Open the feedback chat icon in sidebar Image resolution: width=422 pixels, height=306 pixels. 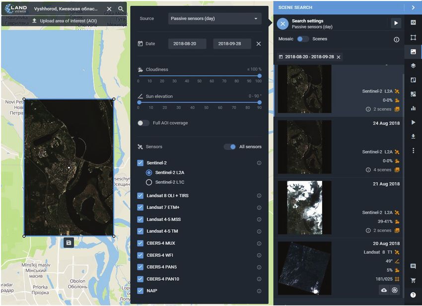pyautogui.click(x=413, y=266)
